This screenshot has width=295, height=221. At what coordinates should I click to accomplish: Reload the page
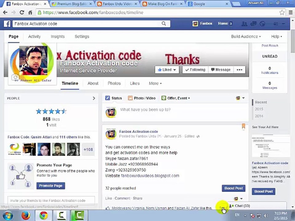coord(22,12)
